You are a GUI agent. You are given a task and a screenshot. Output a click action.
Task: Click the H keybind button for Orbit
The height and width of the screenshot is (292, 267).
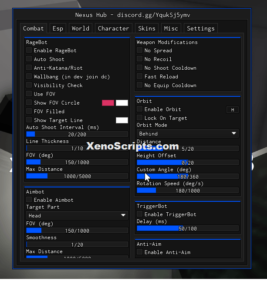pos(233,110)
